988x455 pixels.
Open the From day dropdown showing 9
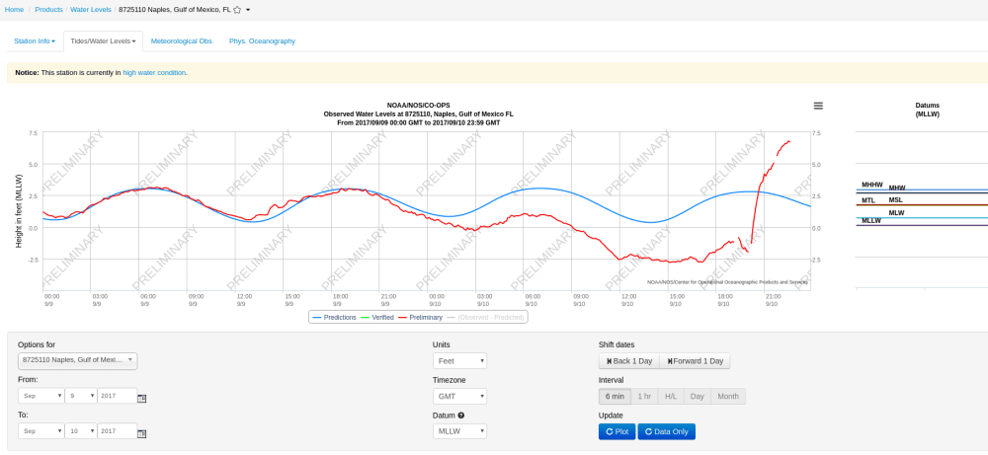tap(81, 396)
